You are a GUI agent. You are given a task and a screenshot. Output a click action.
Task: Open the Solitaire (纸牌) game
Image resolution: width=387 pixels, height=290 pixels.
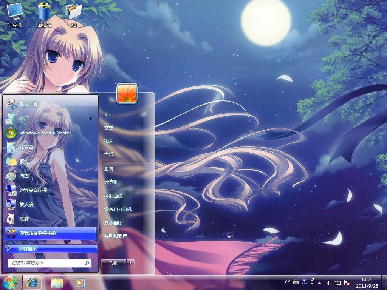click(24, 219)
